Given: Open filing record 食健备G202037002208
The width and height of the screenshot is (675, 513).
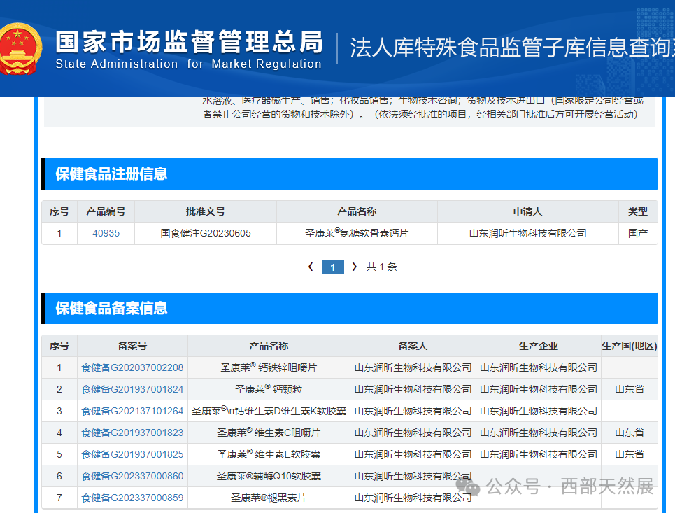Looking at the screenshot, I should tap(132, 367).
